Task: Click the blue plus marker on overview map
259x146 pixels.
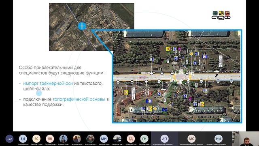Action: pos(82,26)
